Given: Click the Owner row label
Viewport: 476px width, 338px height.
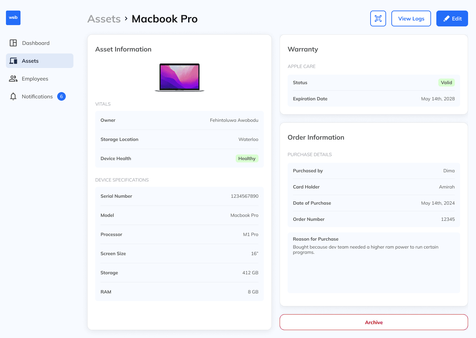Looking at the screenshot, I should pos(108,120).
